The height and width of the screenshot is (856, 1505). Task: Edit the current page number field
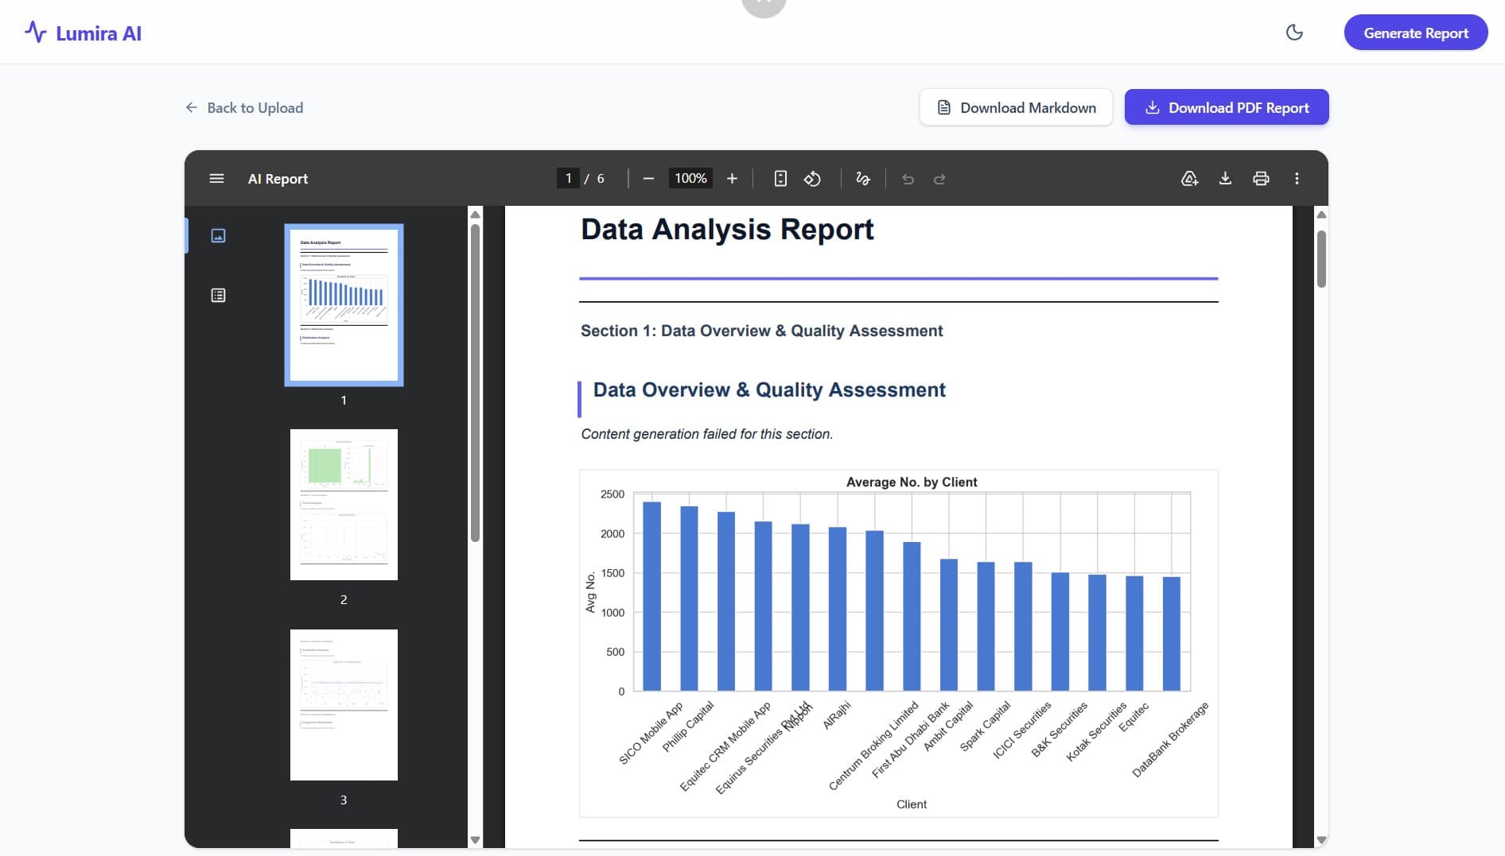568,179
